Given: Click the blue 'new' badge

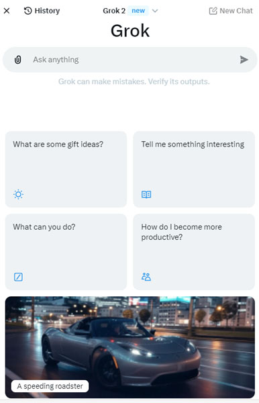Looking at the screenshot, I should (x=138, y=11).
